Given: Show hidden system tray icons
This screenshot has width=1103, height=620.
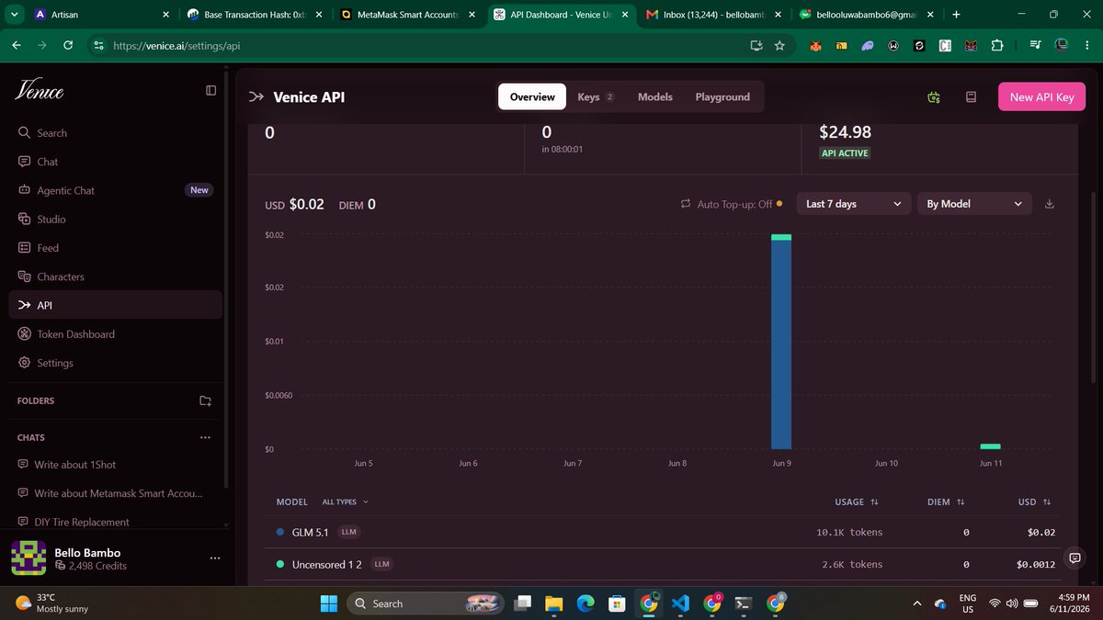Looking at the screenshot, I should tap(916, 603).
